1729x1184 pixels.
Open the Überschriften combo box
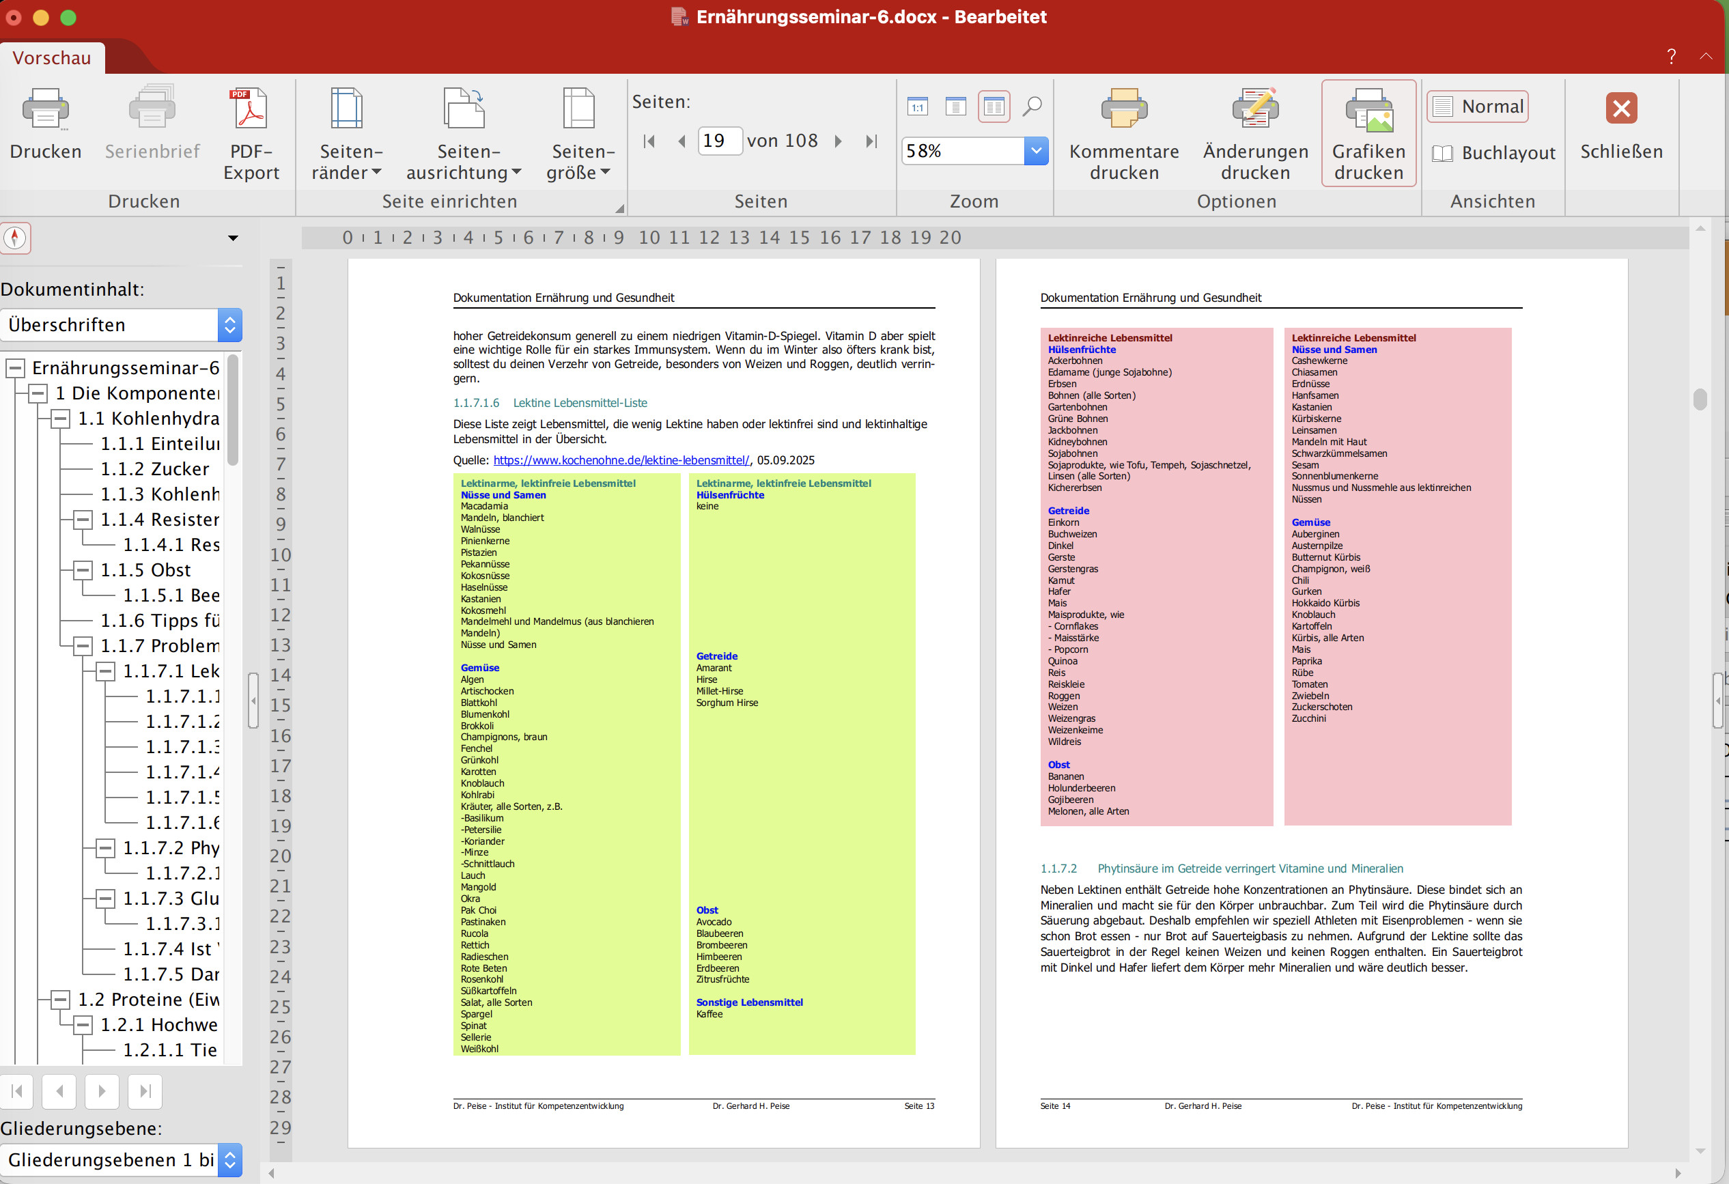click(122, 325)
